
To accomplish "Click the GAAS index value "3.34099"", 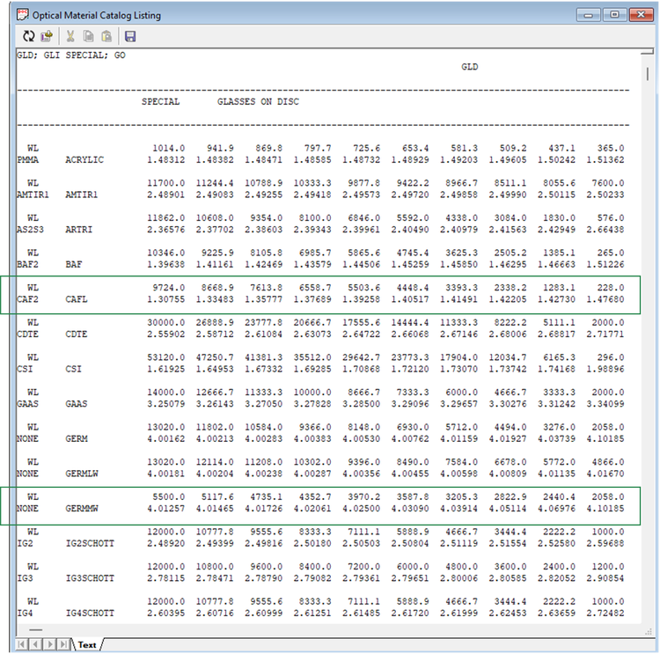I will click(x=605, y=404).
